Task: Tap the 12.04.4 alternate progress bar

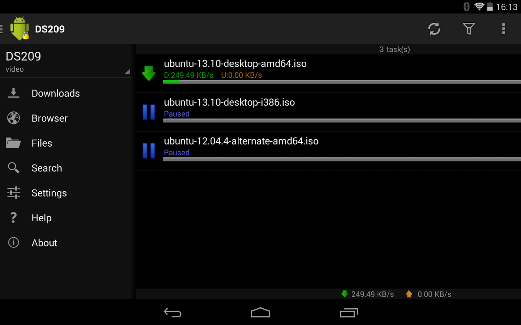Action: point(342,159)
